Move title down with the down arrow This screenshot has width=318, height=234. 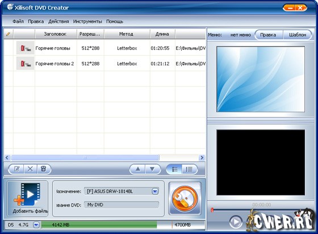pos(152,169)
